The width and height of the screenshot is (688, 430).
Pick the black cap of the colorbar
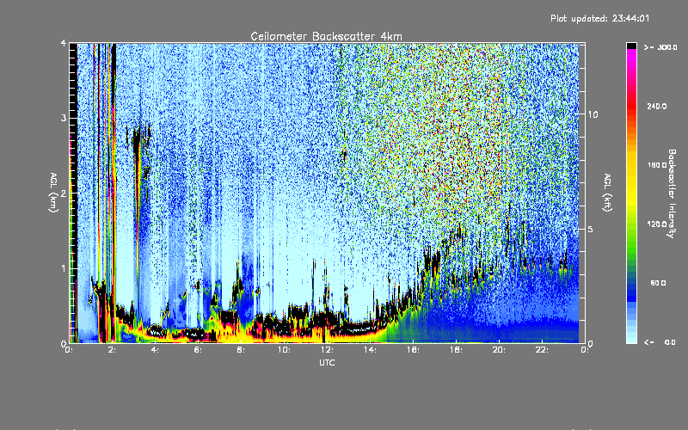coord(631,46)
